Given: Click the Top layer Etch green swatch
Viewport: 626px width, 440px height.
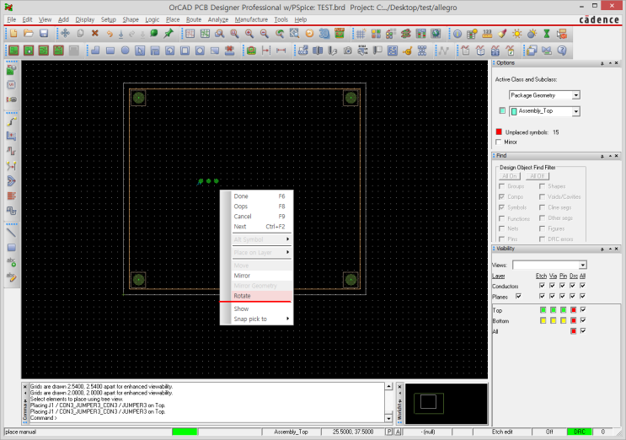Looking at the screenshot, I should coord(543,310).
